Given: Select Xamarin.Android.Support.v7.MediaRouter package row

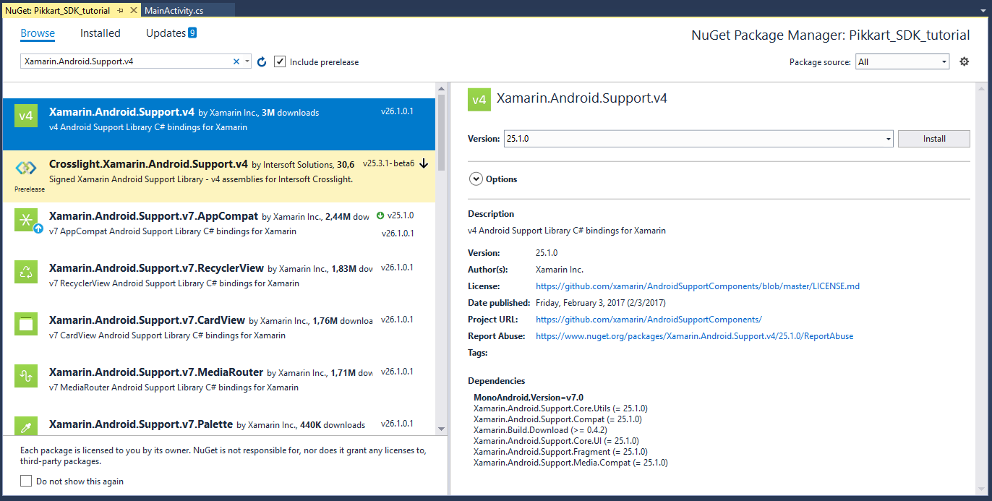Looking at the screenshot, I should [219, 385].
